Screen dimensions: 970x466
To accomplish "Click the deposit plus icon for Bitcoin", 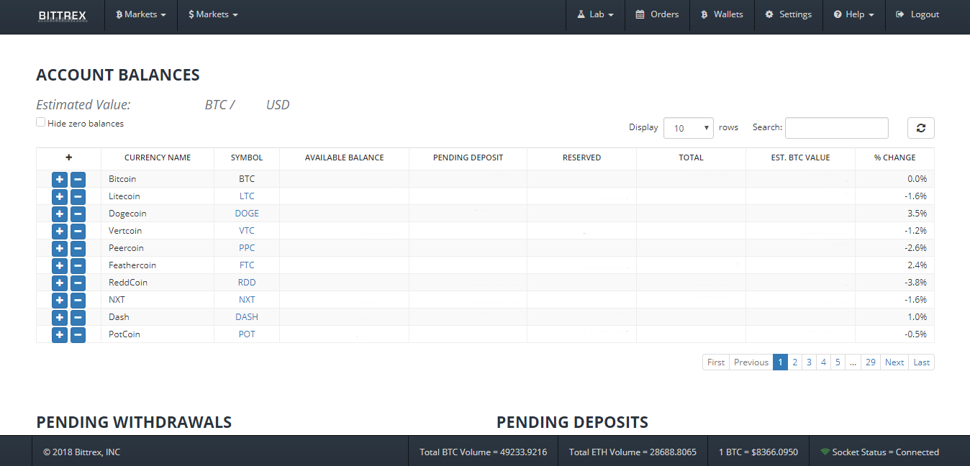I will (x=60, y=179).
